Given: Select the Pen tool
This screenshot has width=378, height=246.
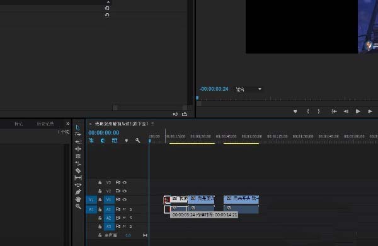Looking at the screenshot, I should click(x=78, y=192).
